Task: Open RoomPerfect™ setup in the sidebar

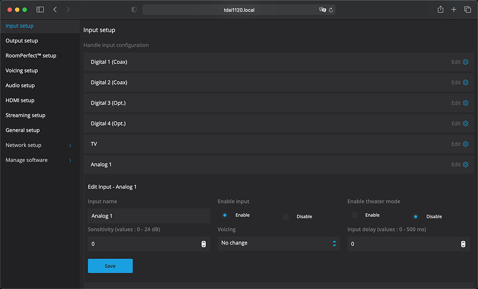Action: [x=31, y=56]
